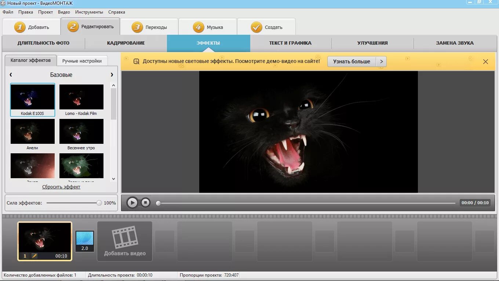
Task: Click the Добавить видео placeholder text
Action: (x=125, y=254)
